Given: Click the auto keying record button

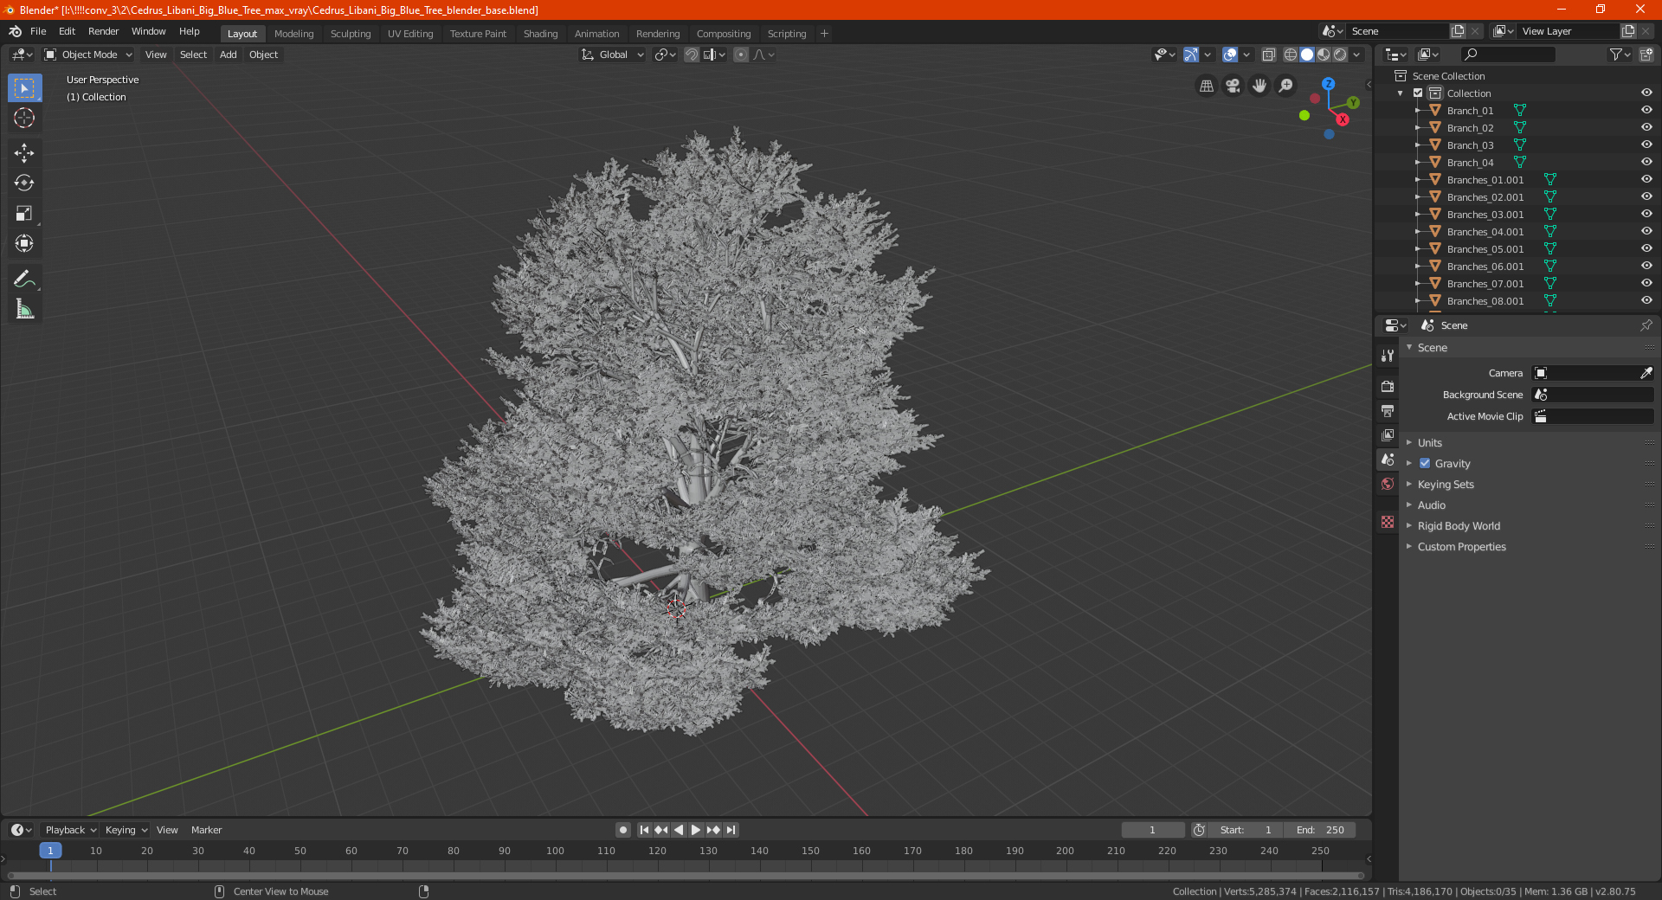Looking at the screenshot, I should [622, 830].
